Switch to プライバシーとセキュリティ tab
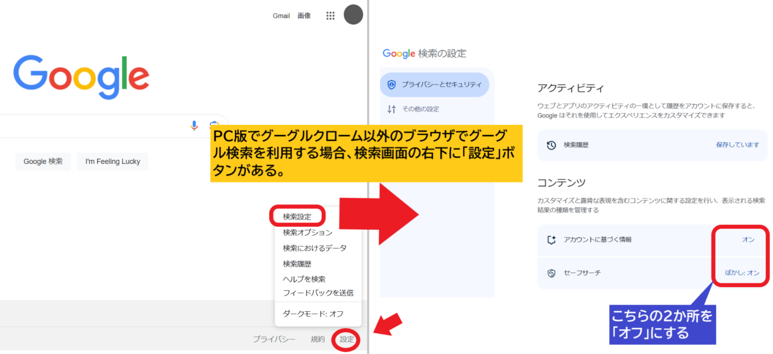The width and height of the screenshot is (773, 354). point(434,85)
